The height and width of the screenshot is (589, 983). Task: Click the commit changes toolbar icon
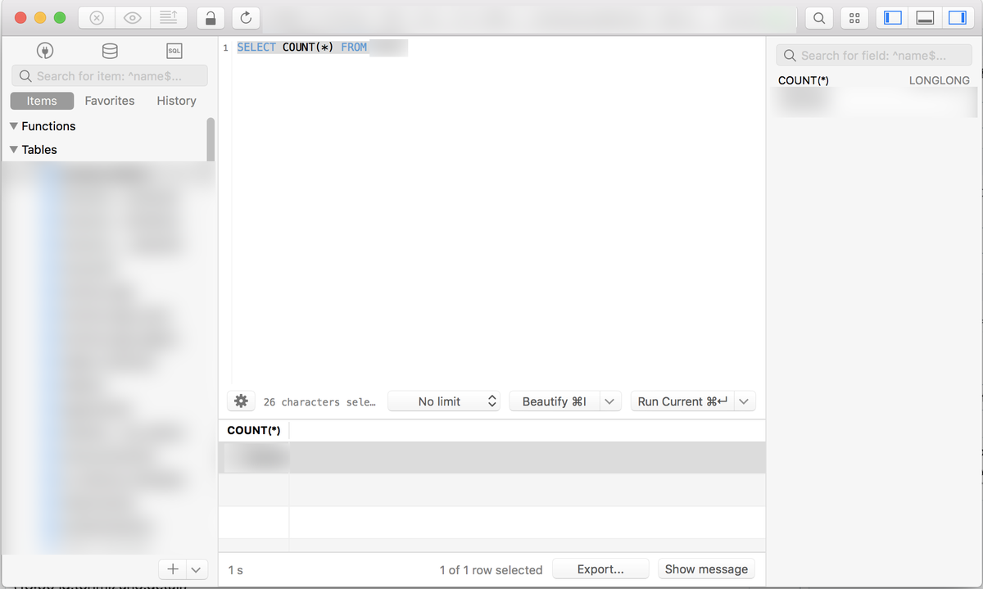169,17
